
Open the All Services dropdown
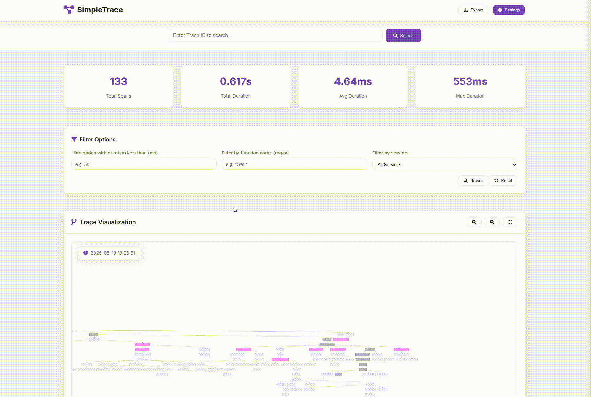[x=445, y=165]
